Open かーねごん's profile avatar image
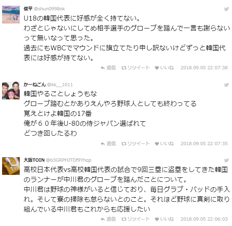 pyautogui.click(x=11, y=90)
